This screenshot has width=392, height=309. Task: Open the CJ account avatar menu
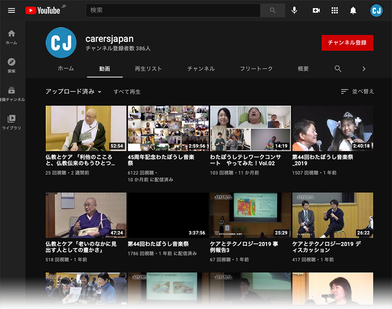pyautogui.click(x=376, y=10)
